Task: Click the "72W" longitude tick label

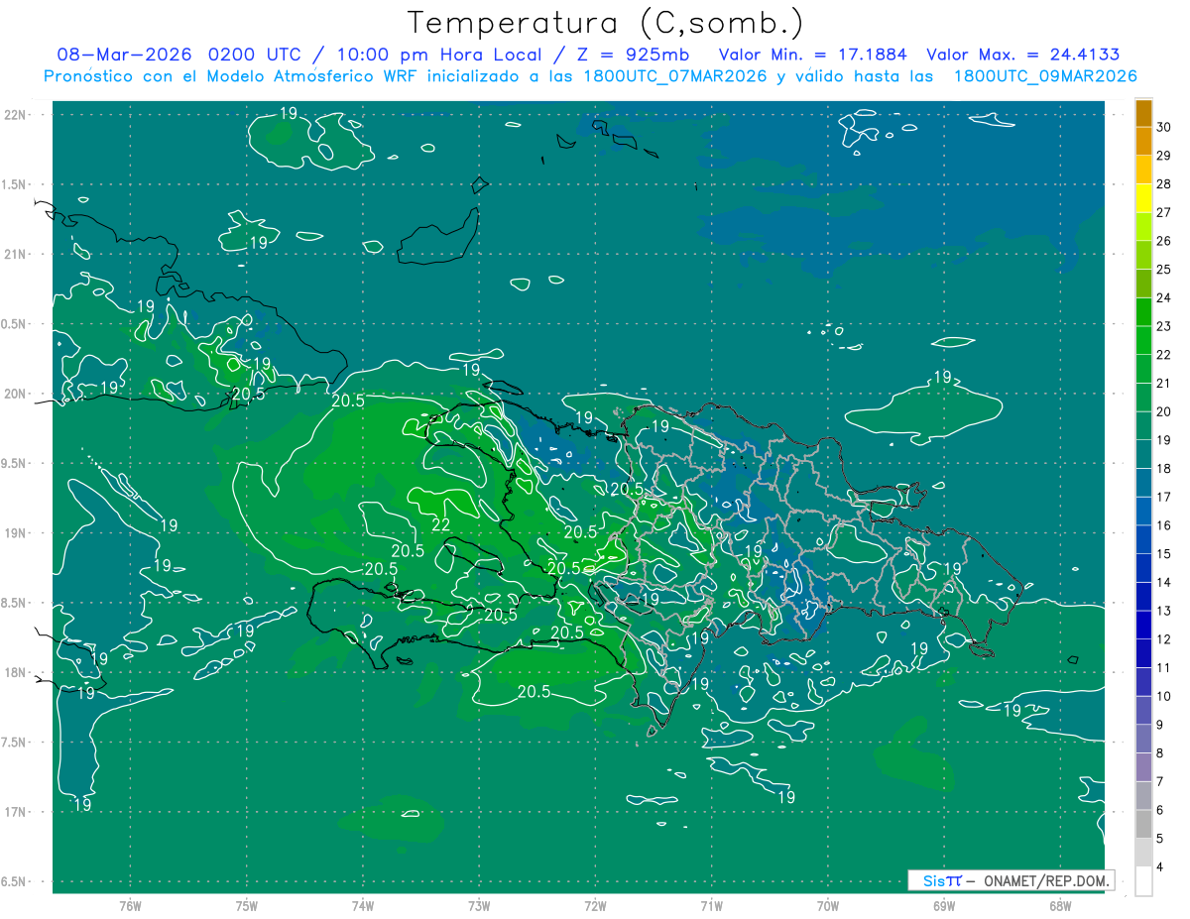Action: pos(595,905)
